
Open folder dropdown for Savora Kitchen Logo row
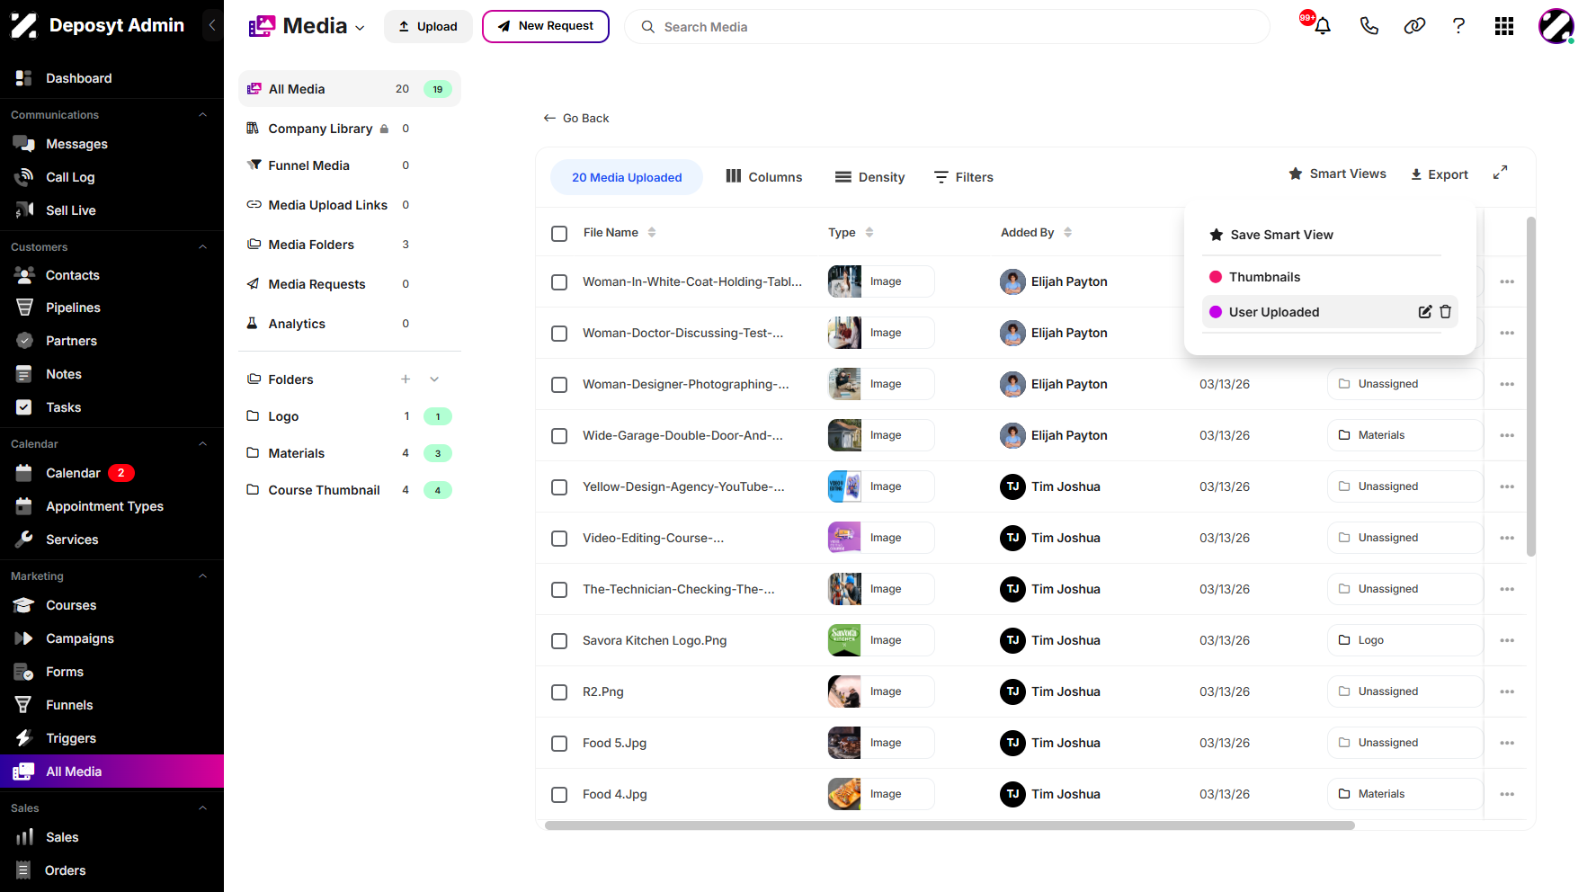[x=1404, y=640]
